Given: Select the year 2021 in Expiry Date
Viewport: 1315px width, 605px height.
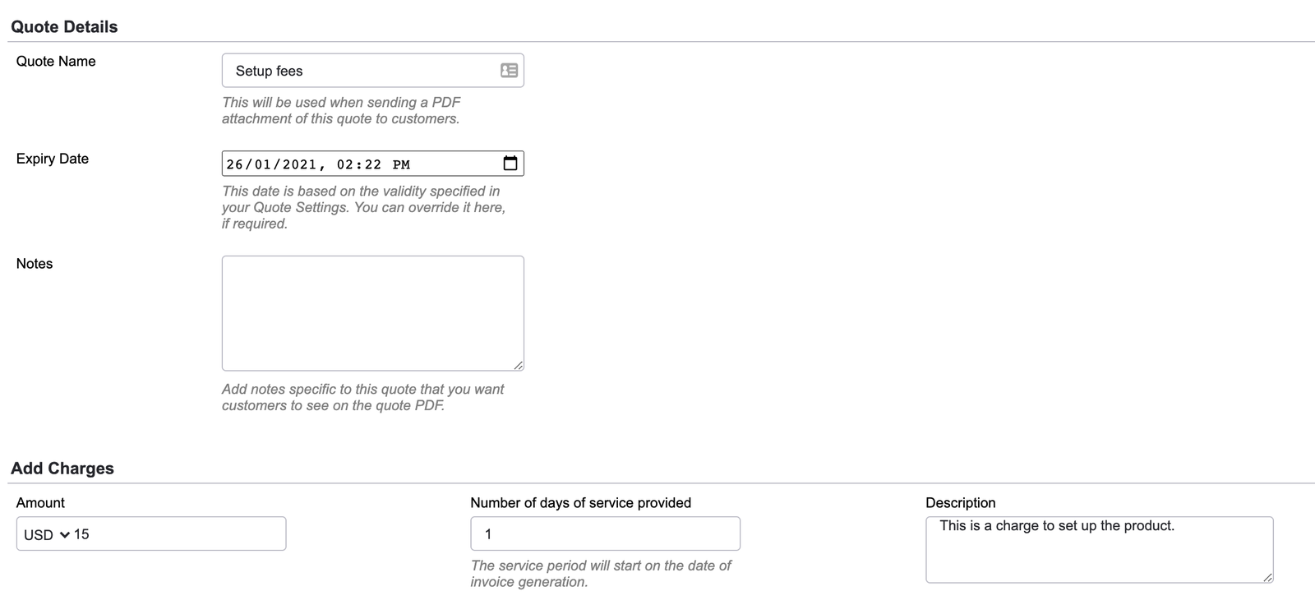Looking at the screenshot, I should coord(299,164).
